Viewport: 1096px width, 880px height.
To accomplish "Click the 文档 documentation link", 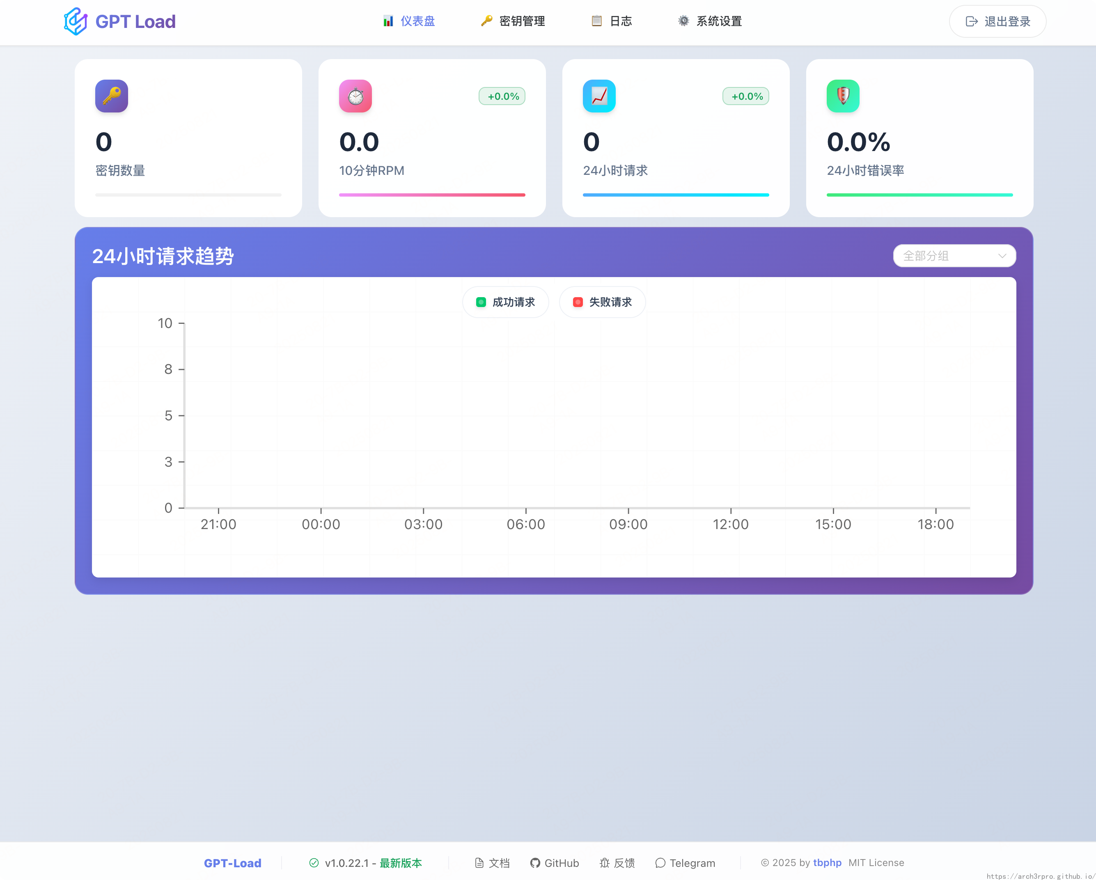I will [x=492, y=863].
